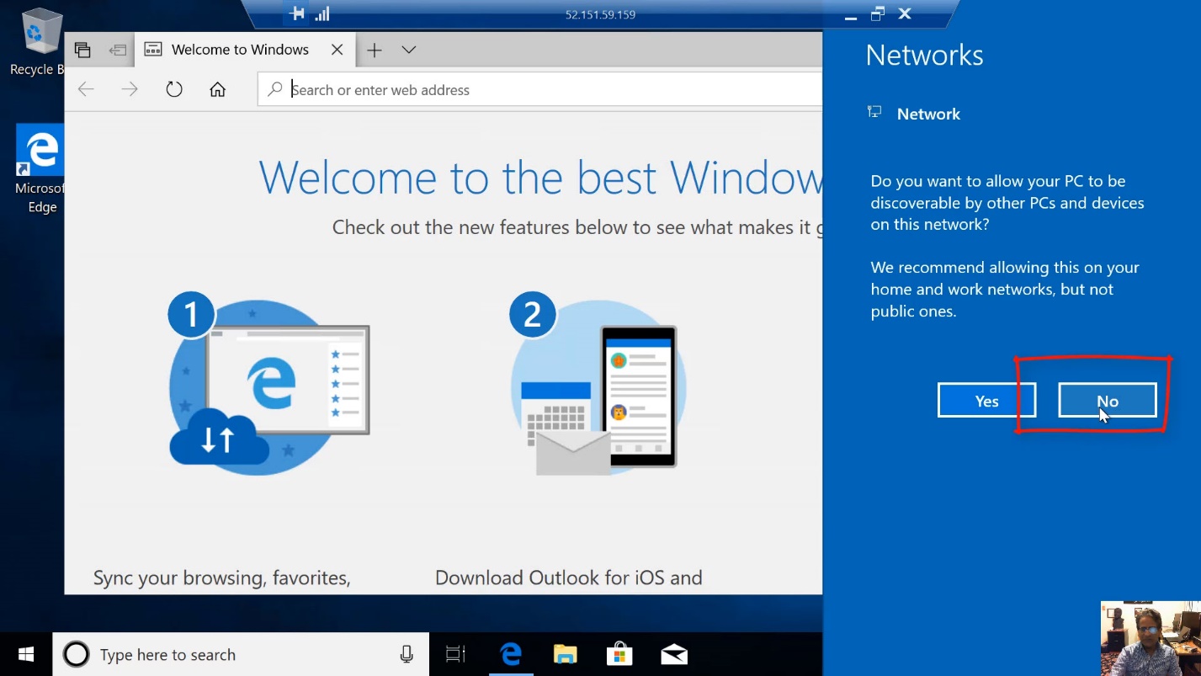This screenshot has height=676, width=1201.
Task: Click the search or web address field
Action: click(x=539, y=89)
